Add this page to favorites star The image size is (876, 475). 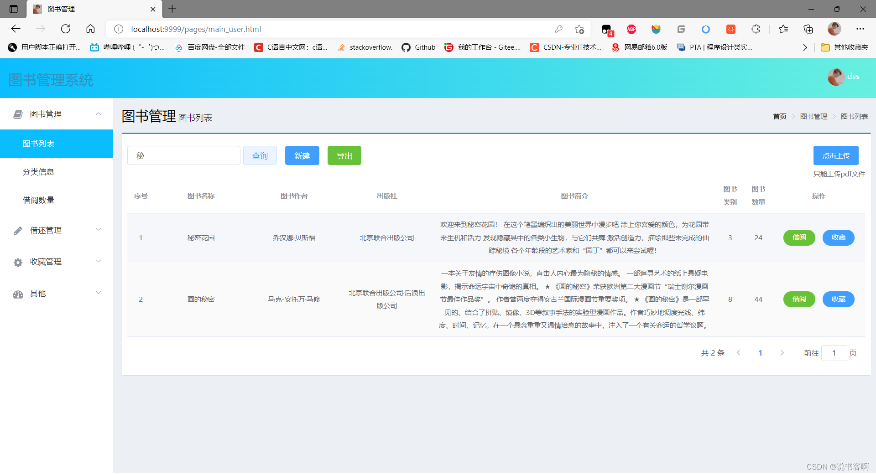579,29
